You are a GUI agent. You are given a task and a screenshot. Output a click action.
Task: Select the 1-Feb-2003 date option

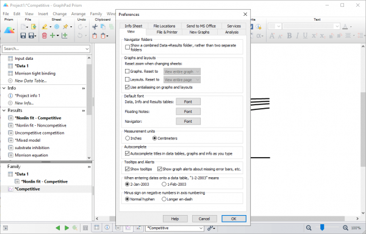tap(164, 185)
